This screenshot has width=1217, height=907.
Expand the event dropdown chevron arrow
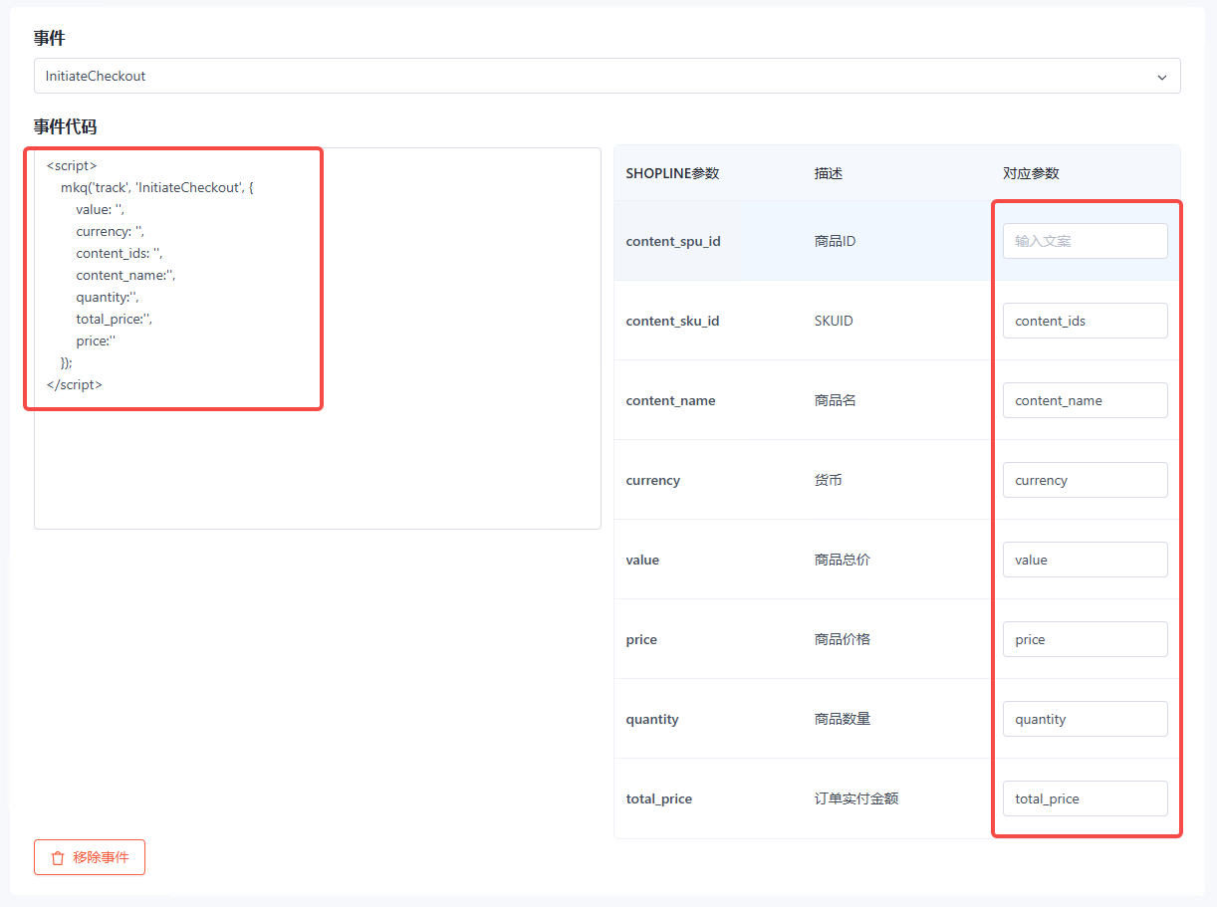point(1162,77)
